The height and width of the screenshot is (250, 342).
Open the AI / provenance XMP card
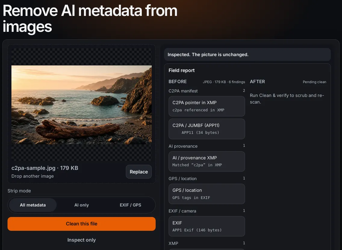point(207,161)
